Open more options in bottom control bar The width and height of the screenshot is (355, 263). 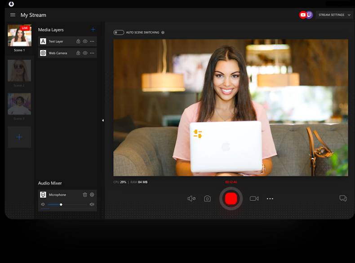click(x=270, y=198)
